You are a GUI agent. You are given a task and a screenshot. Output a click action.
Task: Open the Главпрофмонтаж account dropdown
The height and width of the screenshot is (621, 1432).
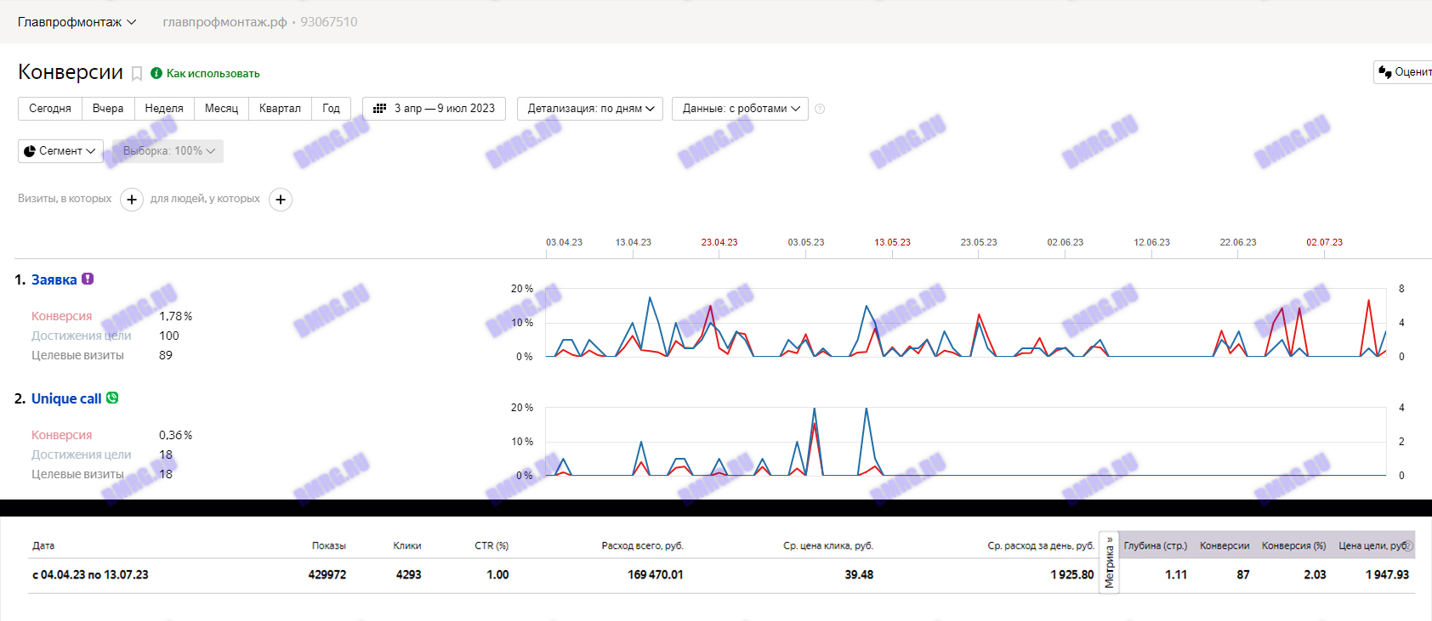(77, 22)
